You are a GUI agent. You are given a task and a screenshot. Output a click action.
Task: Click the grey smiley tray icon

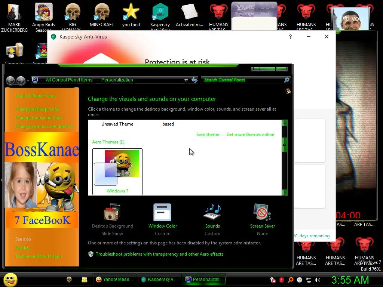point(300,280)
